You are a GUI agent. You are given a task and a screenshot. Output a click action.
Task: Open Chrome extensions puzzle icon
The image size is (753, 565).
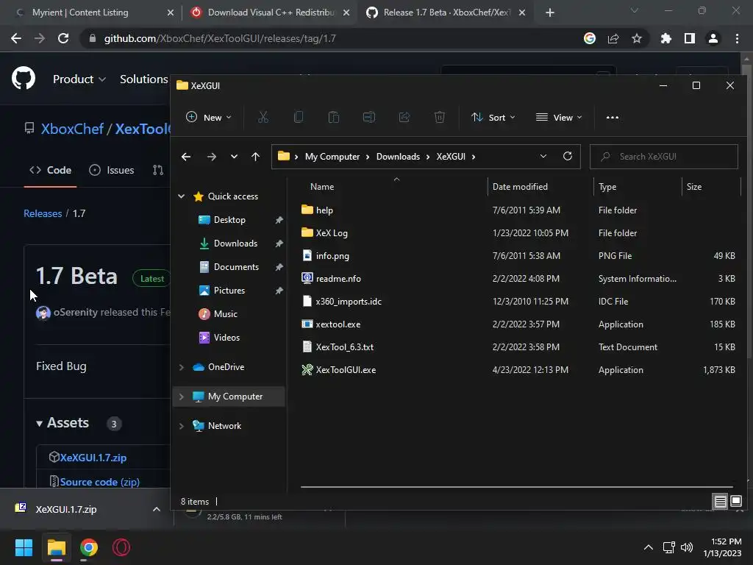coord(666,38)
